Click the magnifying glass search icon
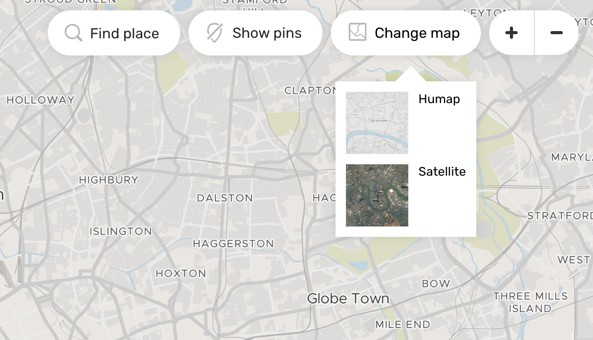The height and width of the screenshot is (340, 593). click(x=73, y=33)
